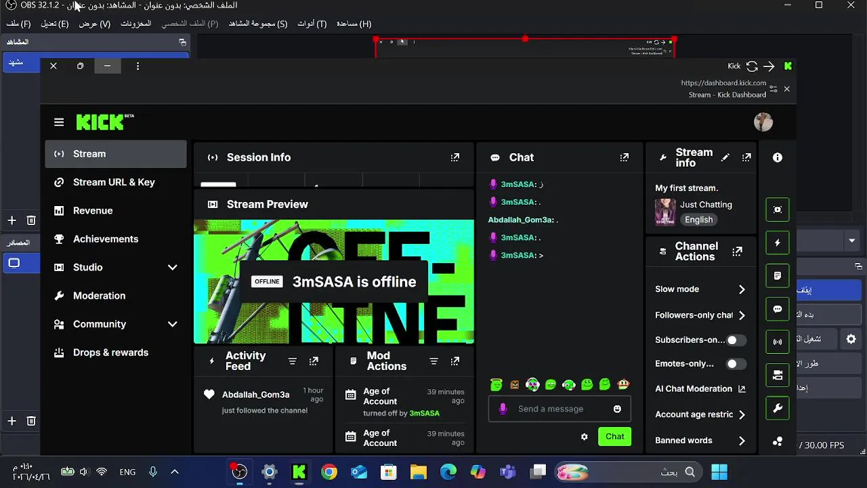The image size is (867, 488).
Task: Open the emoji picker in message box
Action: 617,409
